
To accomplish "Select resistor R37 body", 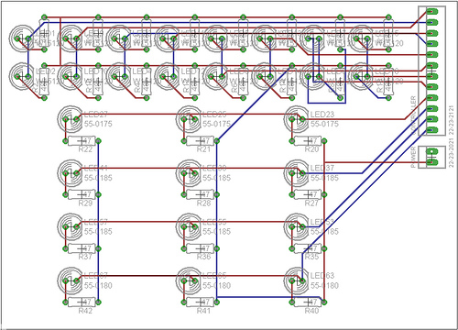I will (82, 248).
